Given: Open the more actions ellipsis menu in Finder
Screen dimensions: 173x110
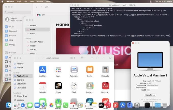Looking at the screenshot, I should pos(103,58).
